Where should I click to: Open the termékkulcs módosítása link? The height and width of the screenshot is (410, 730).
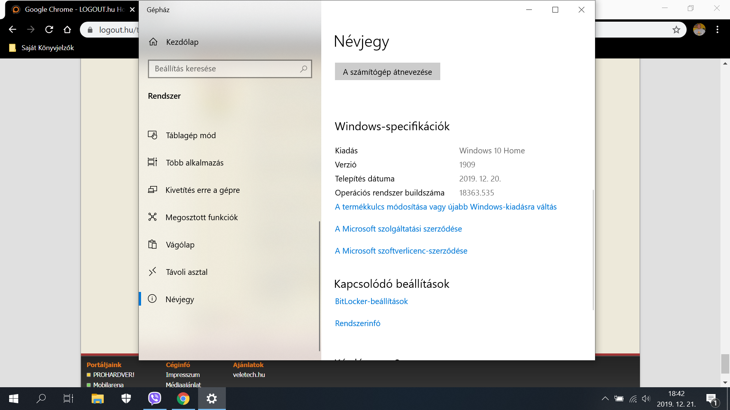[446, 207]
